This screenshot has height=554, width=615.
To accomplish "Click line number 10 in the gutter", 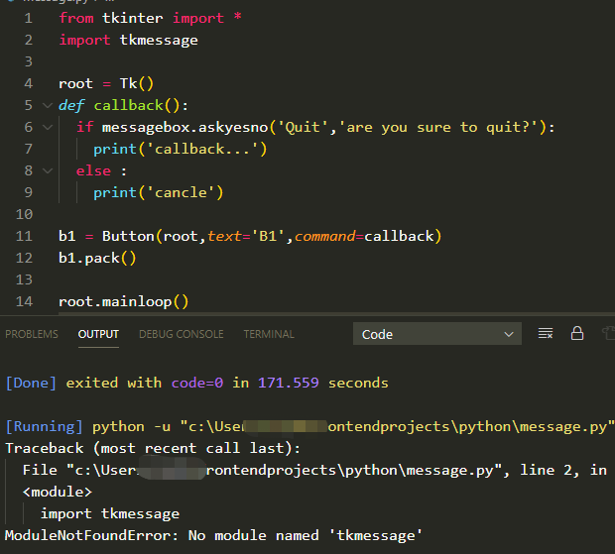I will click(24, 214).
